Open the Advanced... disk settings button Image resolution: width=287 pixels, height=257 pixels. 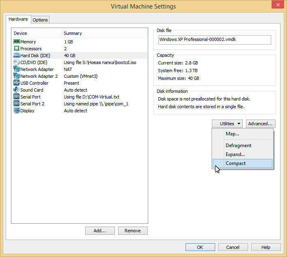coord(261,124)
